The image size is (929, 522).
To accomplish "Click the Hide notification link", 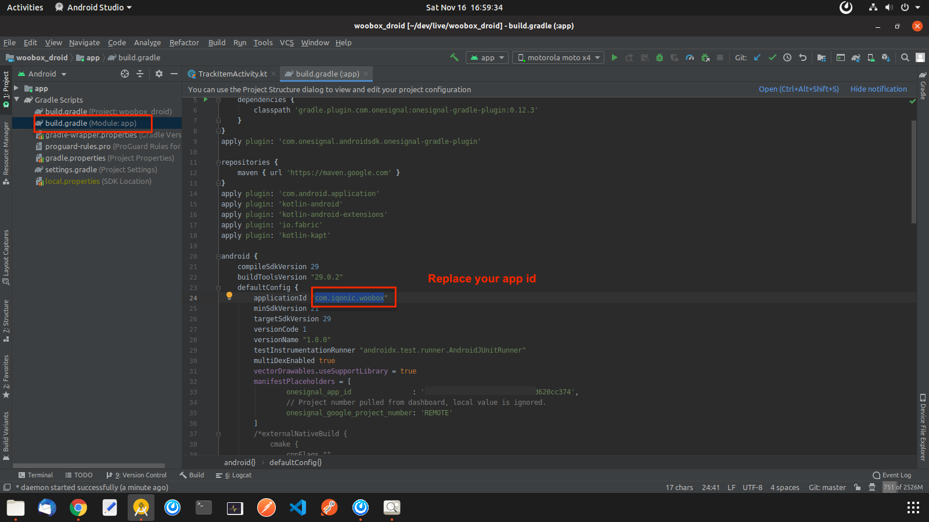I will 878,89.
